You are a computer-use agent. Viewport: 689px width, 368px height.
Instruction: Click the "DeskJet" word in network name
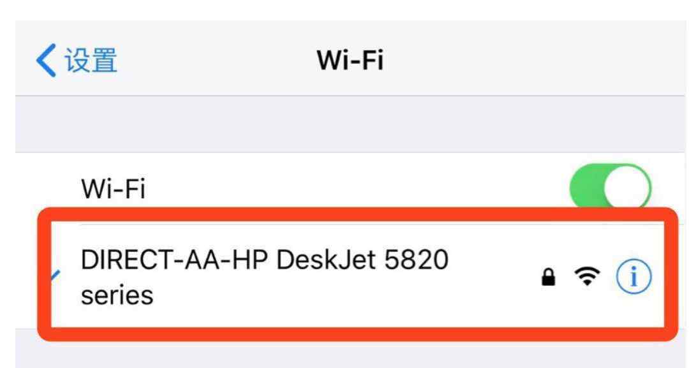point(325,259)
